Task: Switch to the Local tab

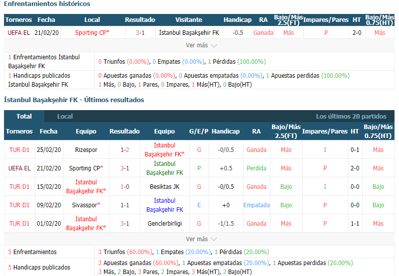Action: click(x=65, y=117)
